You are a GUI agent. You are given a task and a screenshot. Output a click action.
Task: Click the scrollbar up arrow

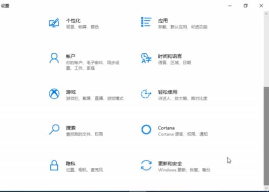pos(266,14)
